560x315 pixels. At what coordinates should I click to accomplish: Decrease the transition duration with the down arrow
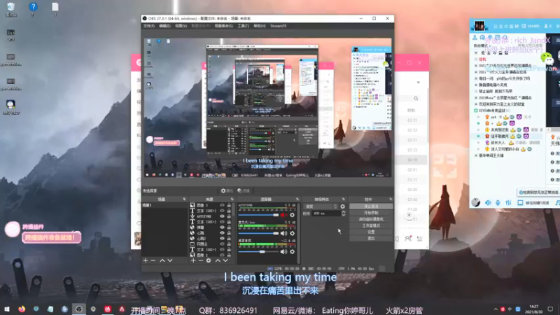343,215
